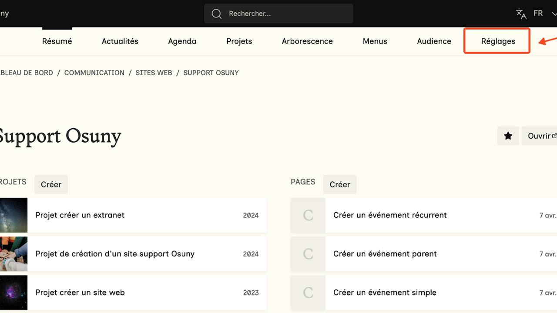Viewport: 557px width, 313px height.
Task: Create a new project with Créer
Action: pyautogui.click(x=51, y=184)
